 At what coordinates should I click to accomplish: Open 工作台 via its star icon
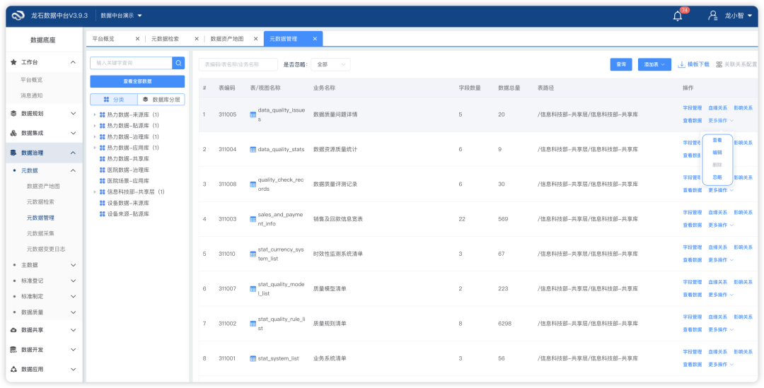click(13, 62)
